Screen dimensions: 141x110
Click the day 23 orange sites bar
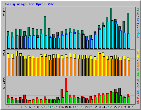100,65
